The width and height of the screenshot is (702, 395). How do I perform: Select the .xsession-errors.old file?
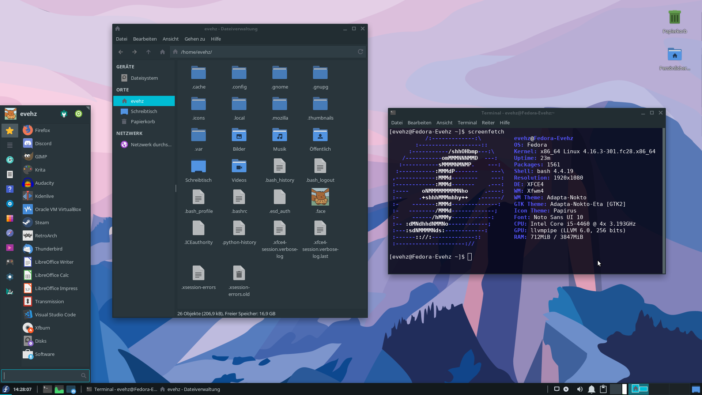coord(239,281)
